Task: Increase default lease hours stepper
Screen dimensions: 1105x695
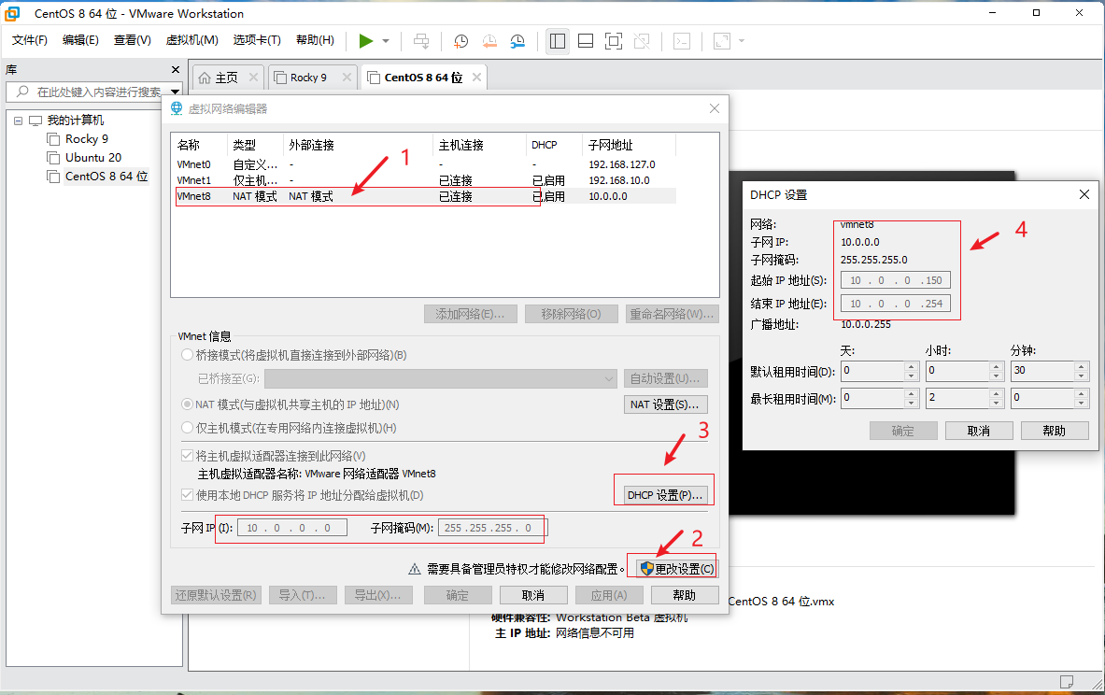Action: [996, 366]
